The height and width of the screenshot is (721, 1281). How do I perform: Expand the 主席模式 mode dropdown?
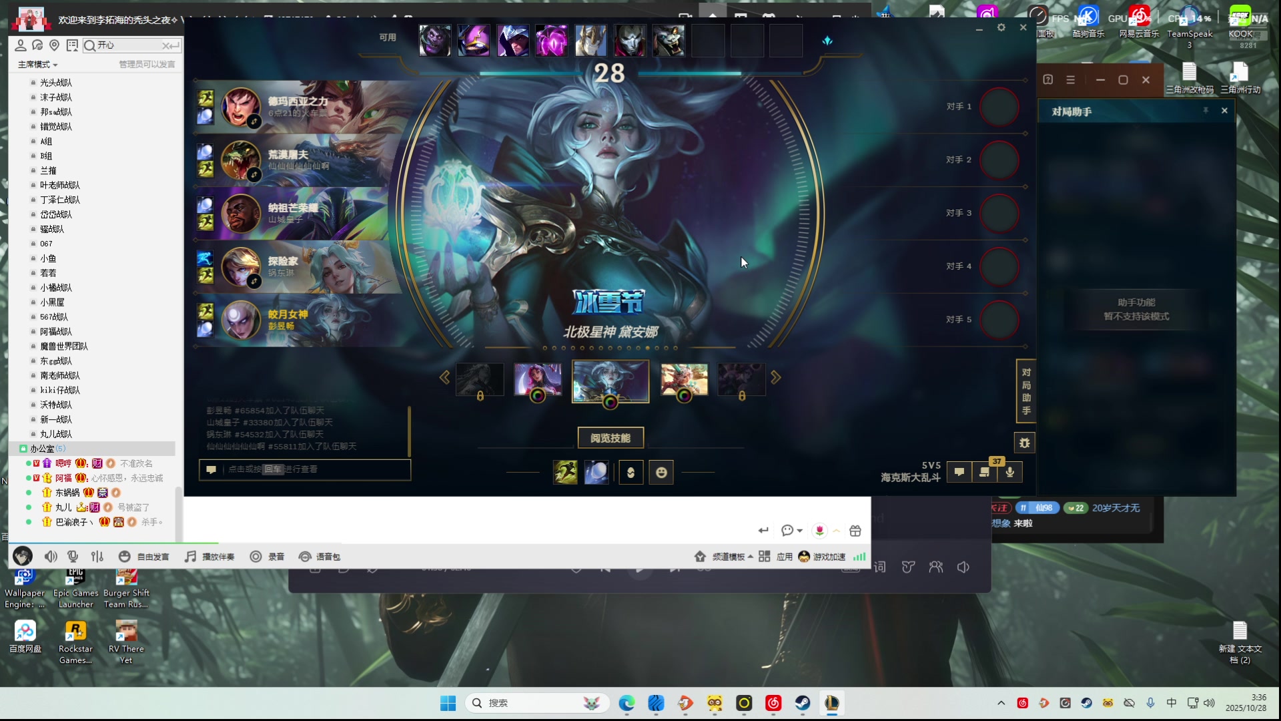point(38,65)
